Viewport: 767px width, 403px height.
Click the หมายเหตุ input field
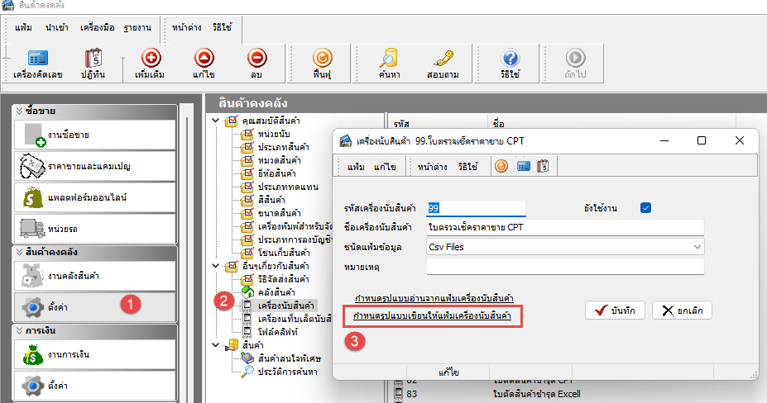[x=564, y=266]
